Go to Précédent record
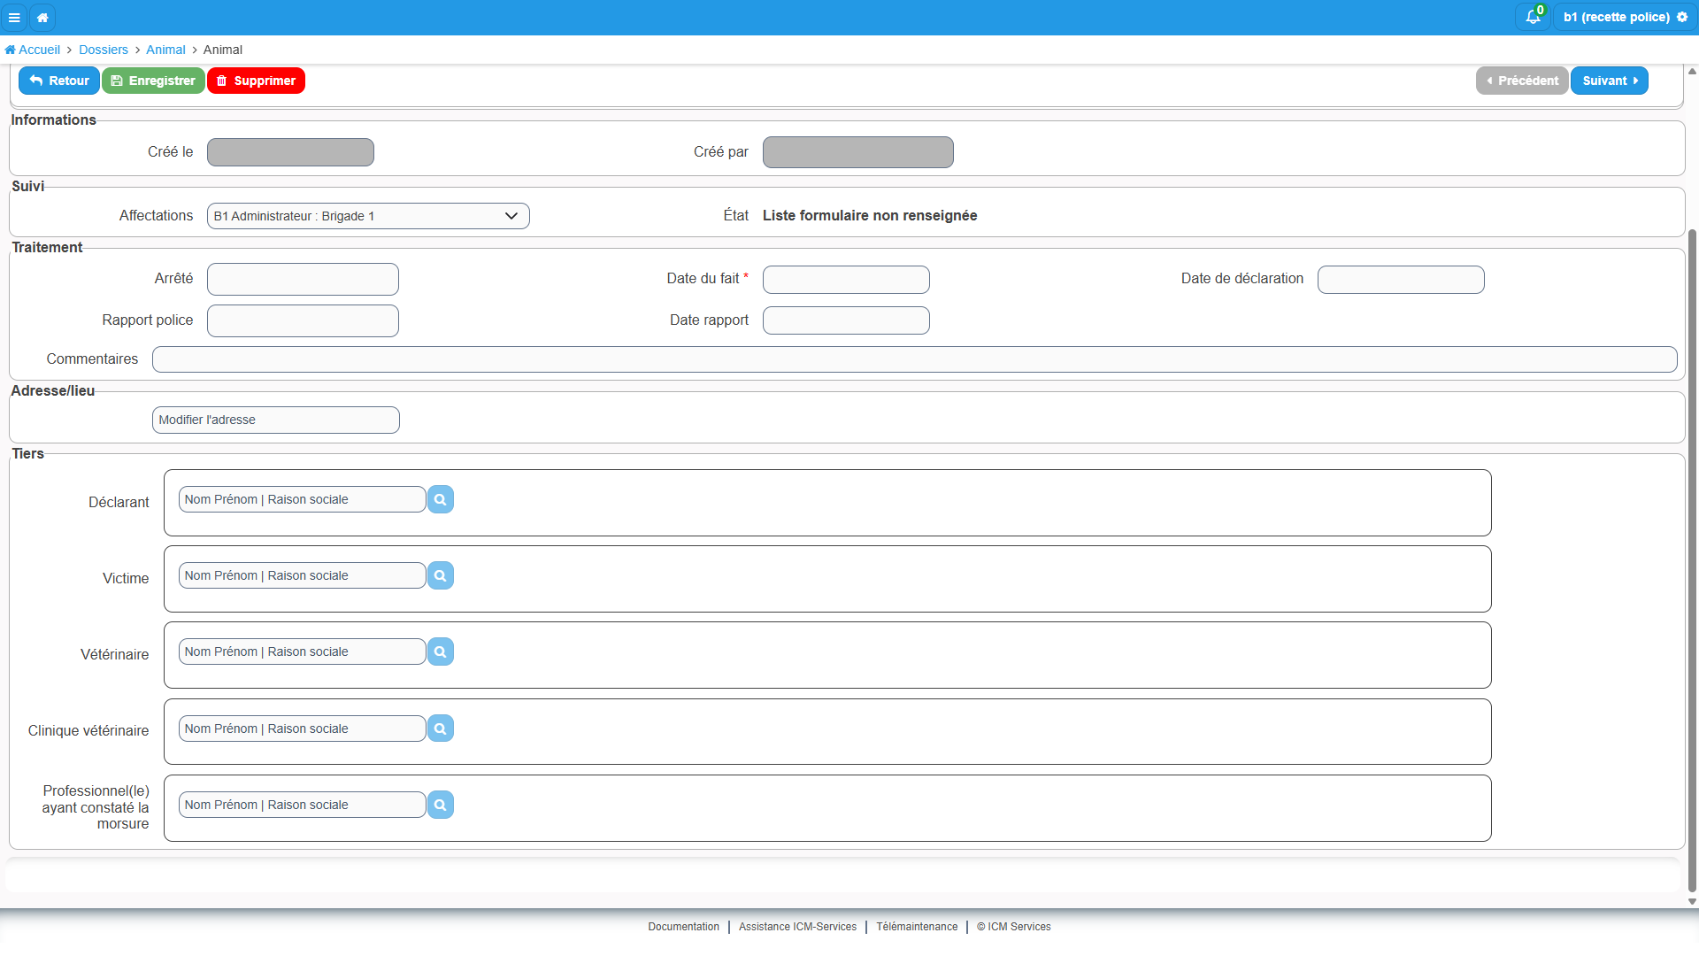 click(1522, 81)
